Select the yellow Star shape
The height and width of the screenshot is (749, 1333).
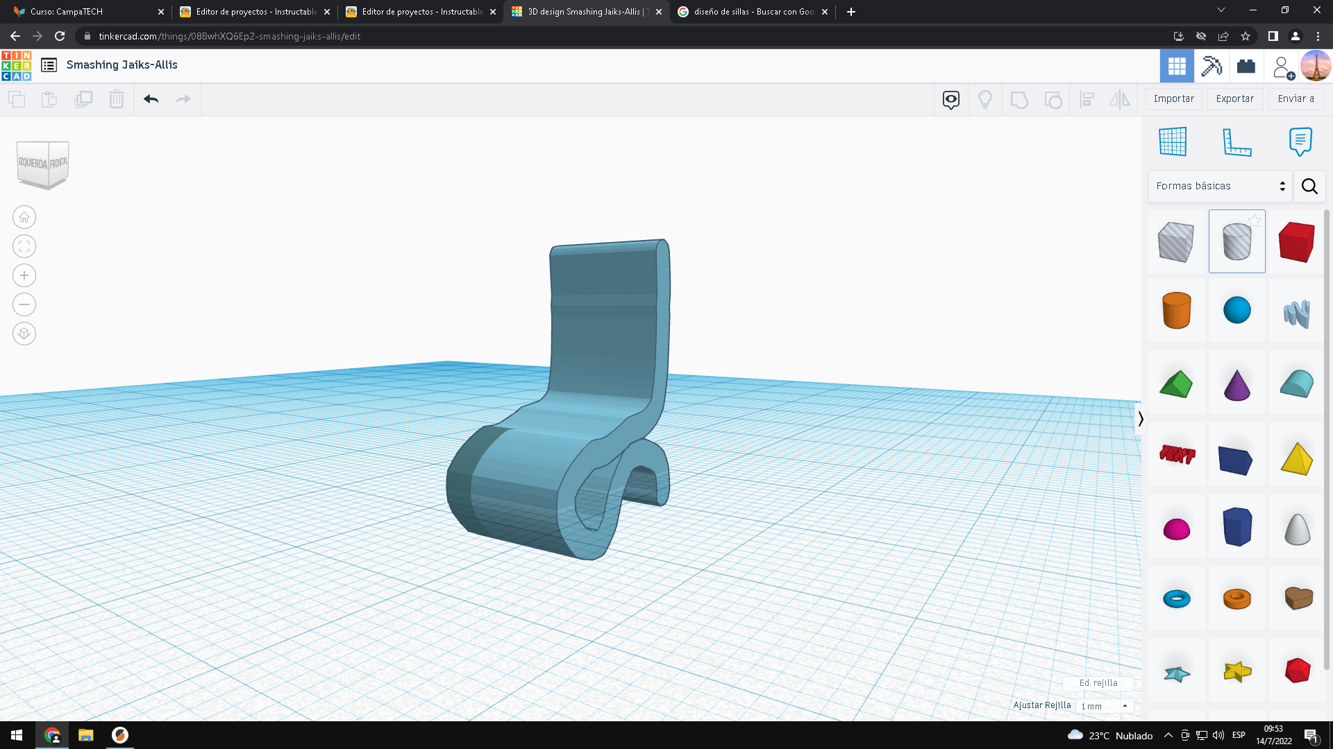(1236, 671)
